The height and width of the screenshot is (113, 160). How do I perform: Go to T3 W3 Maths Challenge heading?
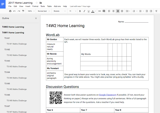pos(17,67)
